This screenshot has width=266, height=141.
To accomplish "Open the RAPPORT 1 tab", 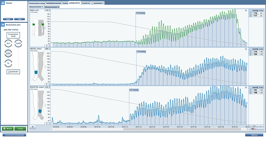I will coord(97,3).
